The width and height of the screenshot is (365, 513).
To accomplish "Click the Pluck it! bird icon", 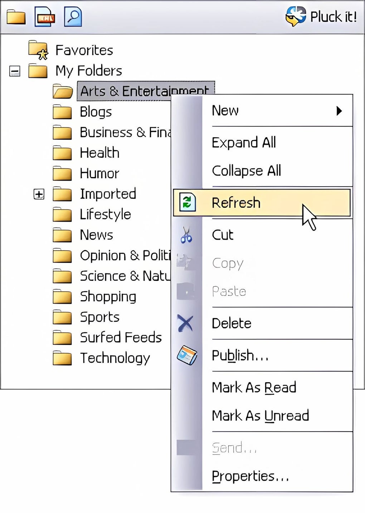I will tap(296, 16).
